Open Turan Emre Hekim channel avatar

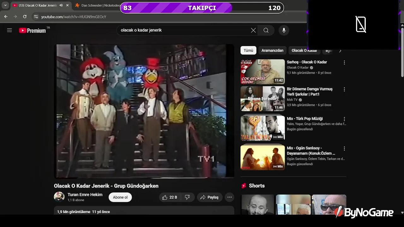tap(59, 197)
